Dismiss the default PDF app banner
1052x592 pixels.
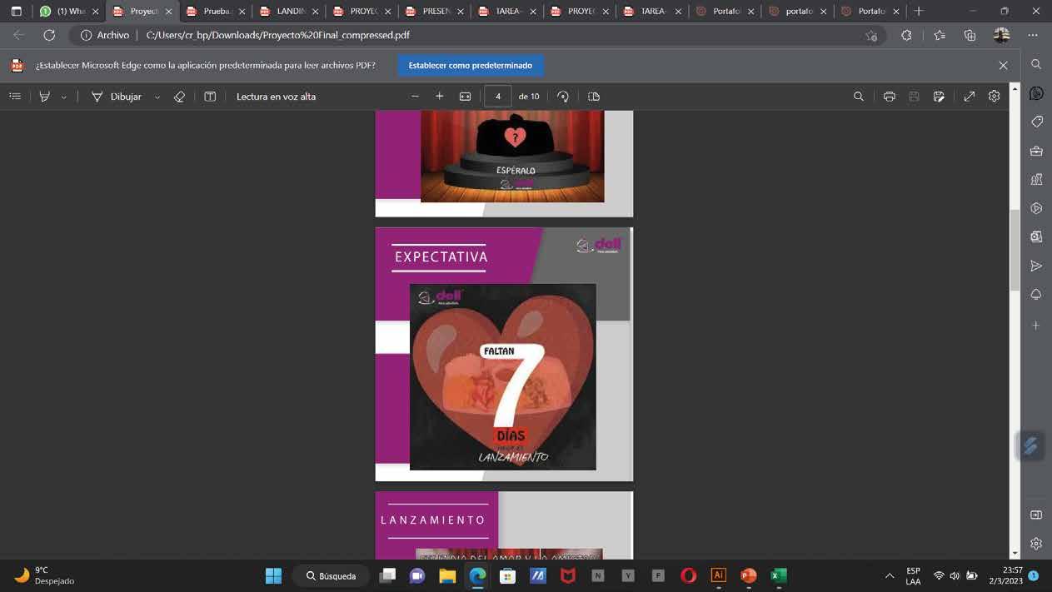pos(1003,65)
